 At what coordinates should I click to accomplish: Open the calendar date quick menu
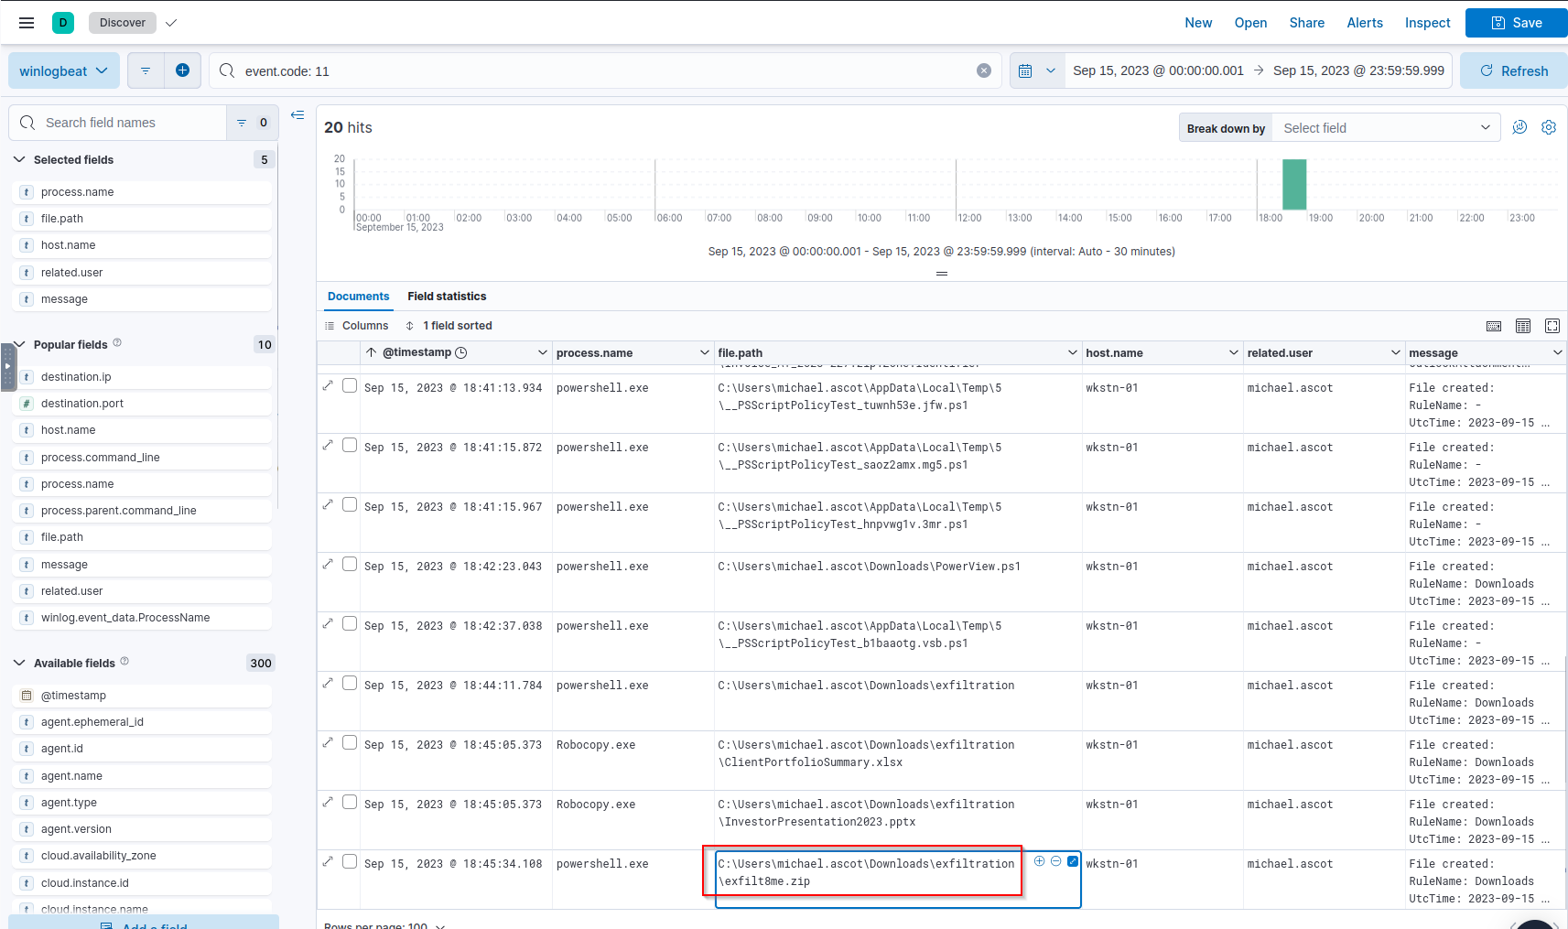1036,70
